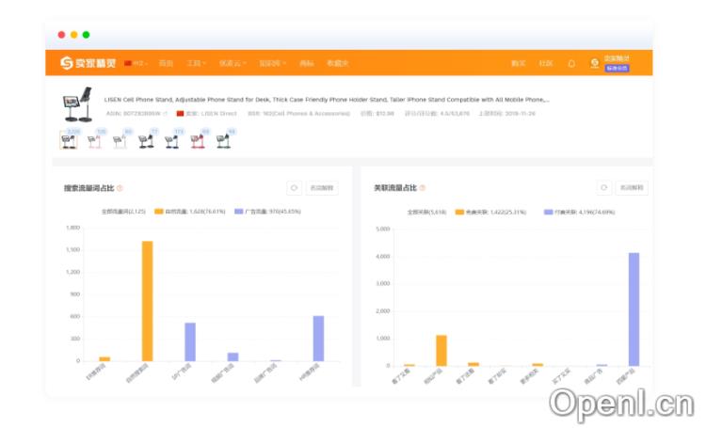This screenshot has height=428, width=706.
Task: Click the 名词解释 button in left chart panel
Action: tap(322, 188)
